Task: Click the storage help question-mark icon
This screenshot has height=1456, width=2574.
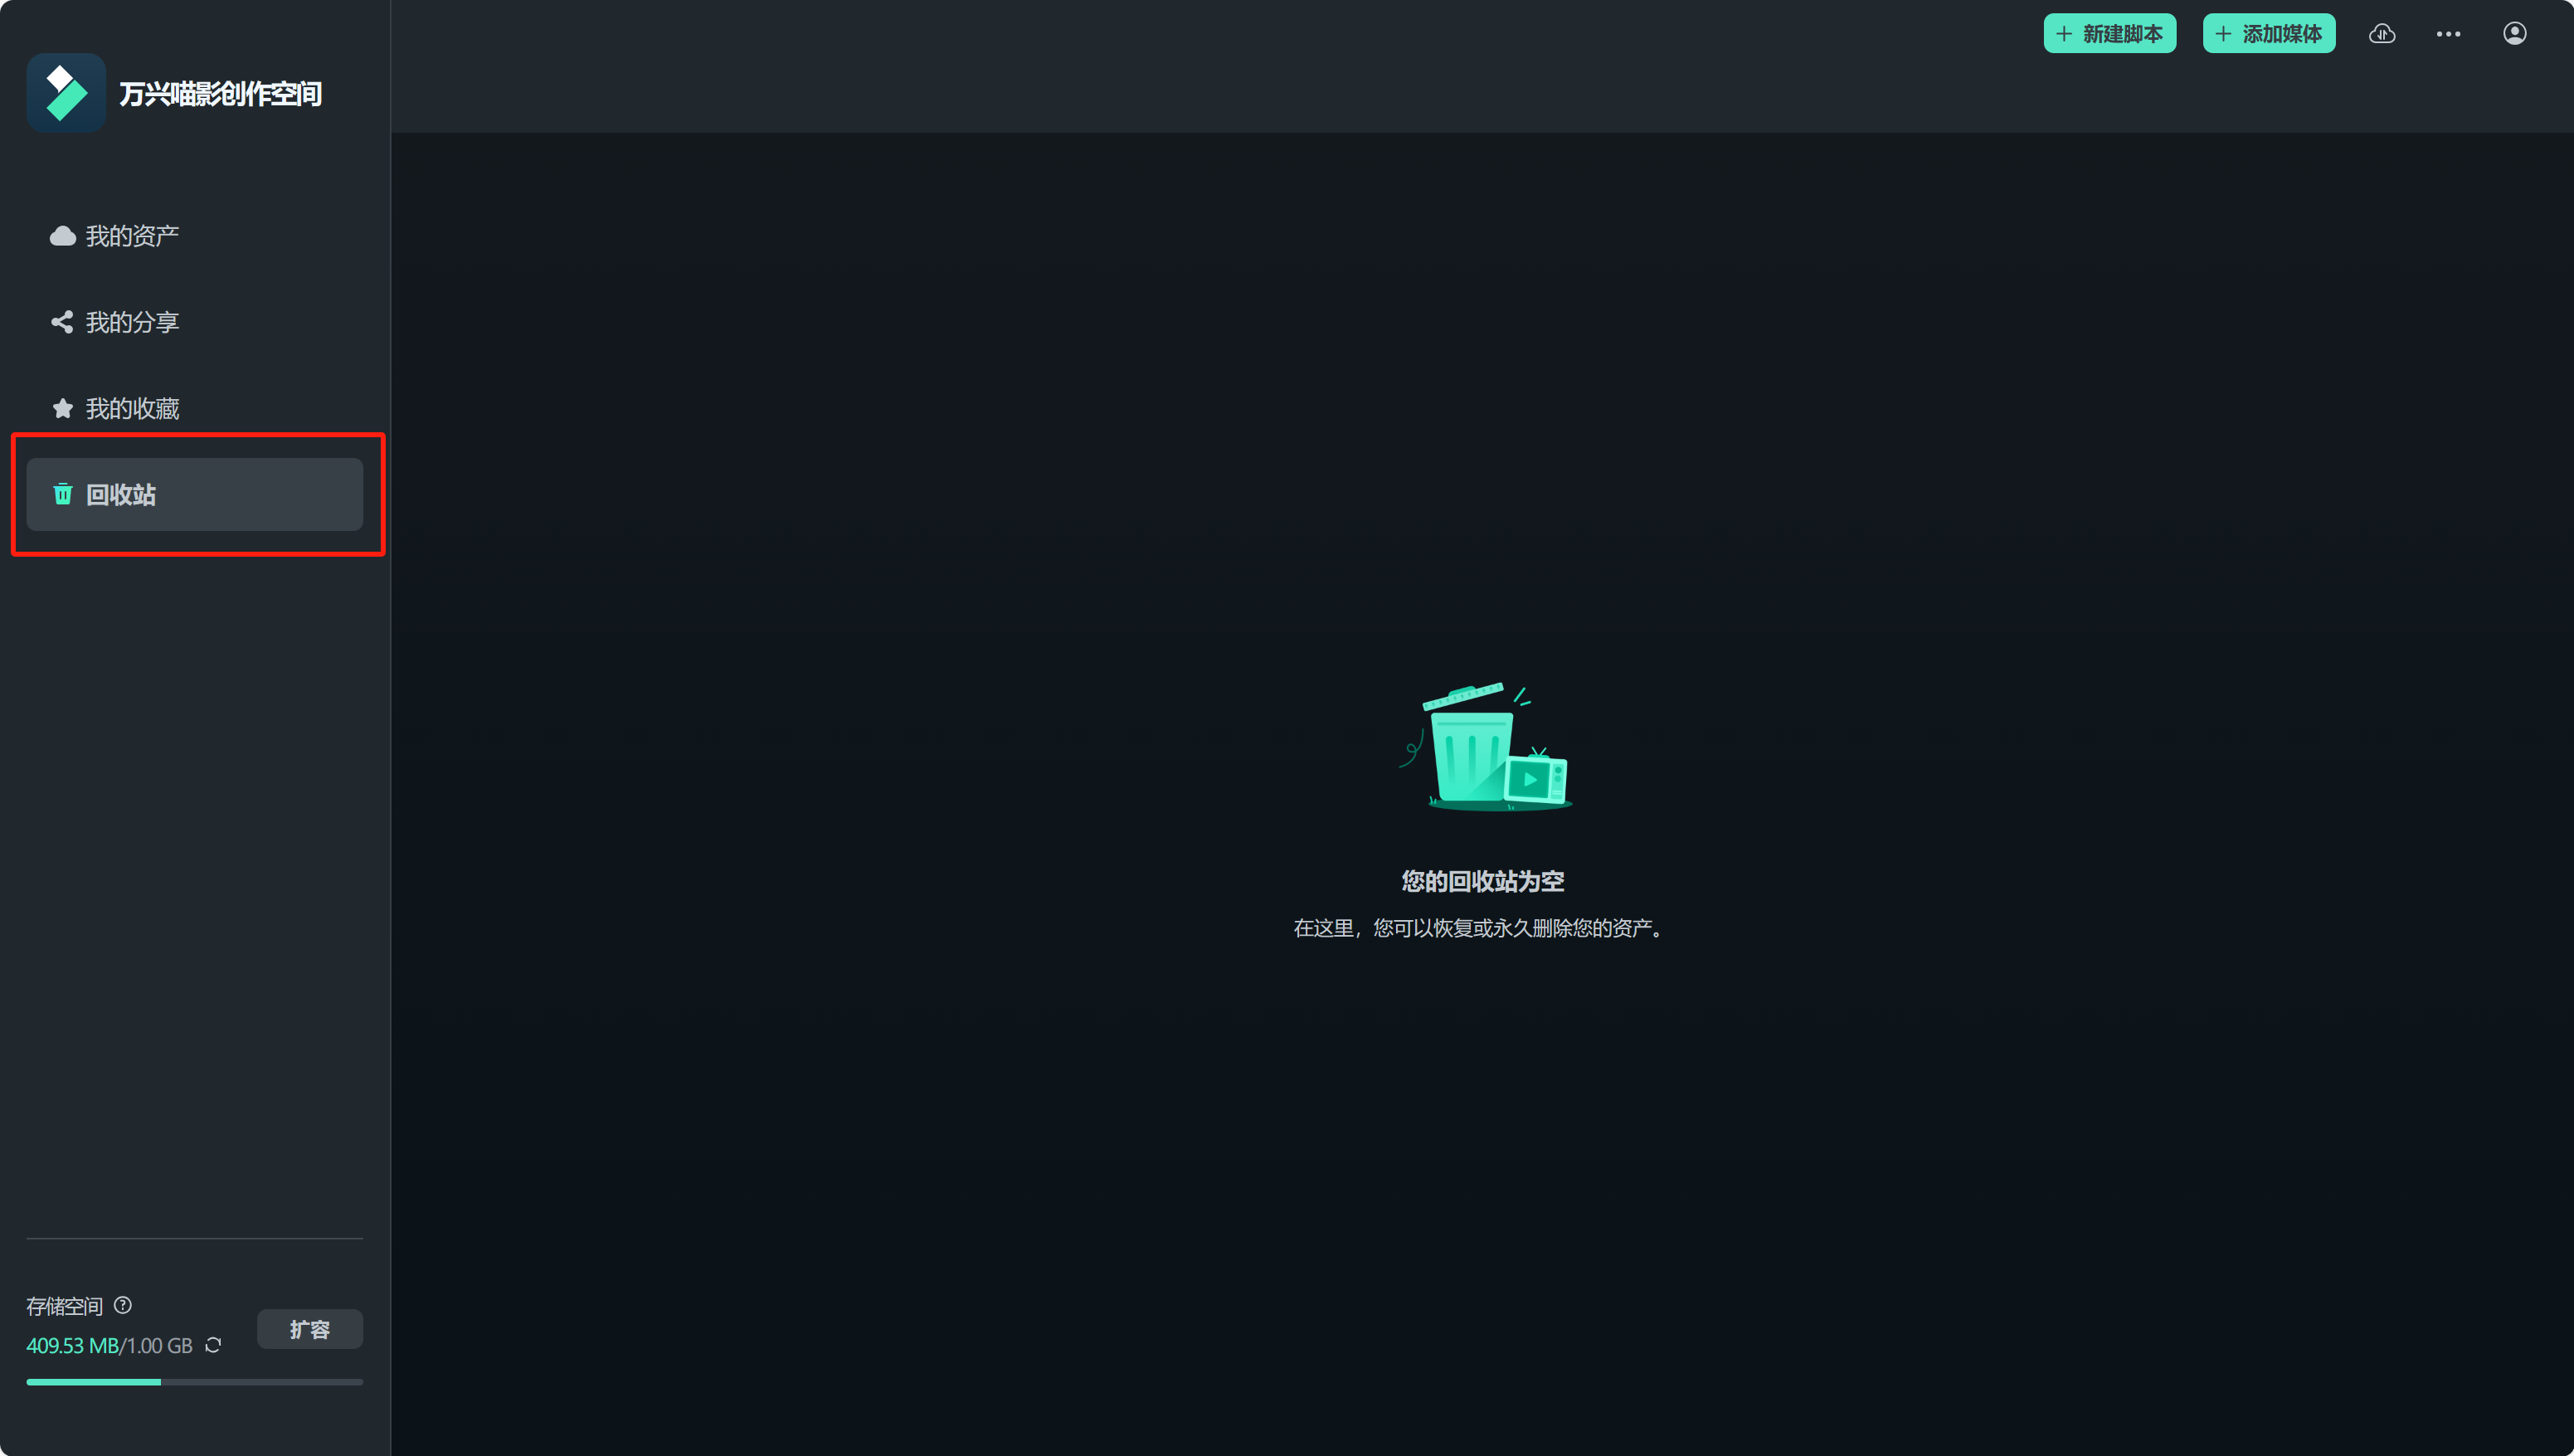Action: [123, 1305]
